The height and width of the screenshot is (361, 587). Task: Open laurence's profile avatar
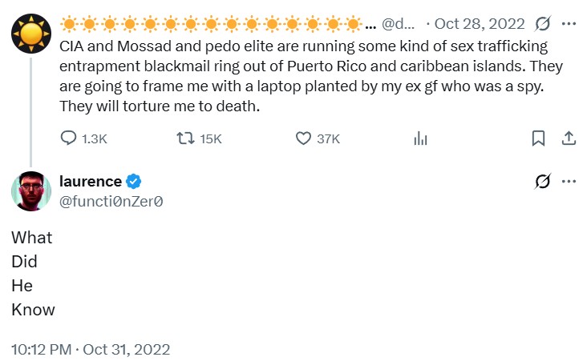(31, 191)
